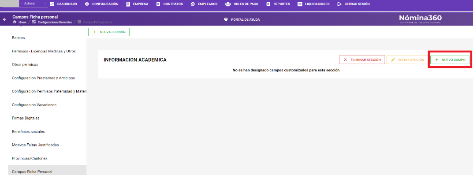Select Permisos - Licencias Médicas y Otros

pos(44,51)
